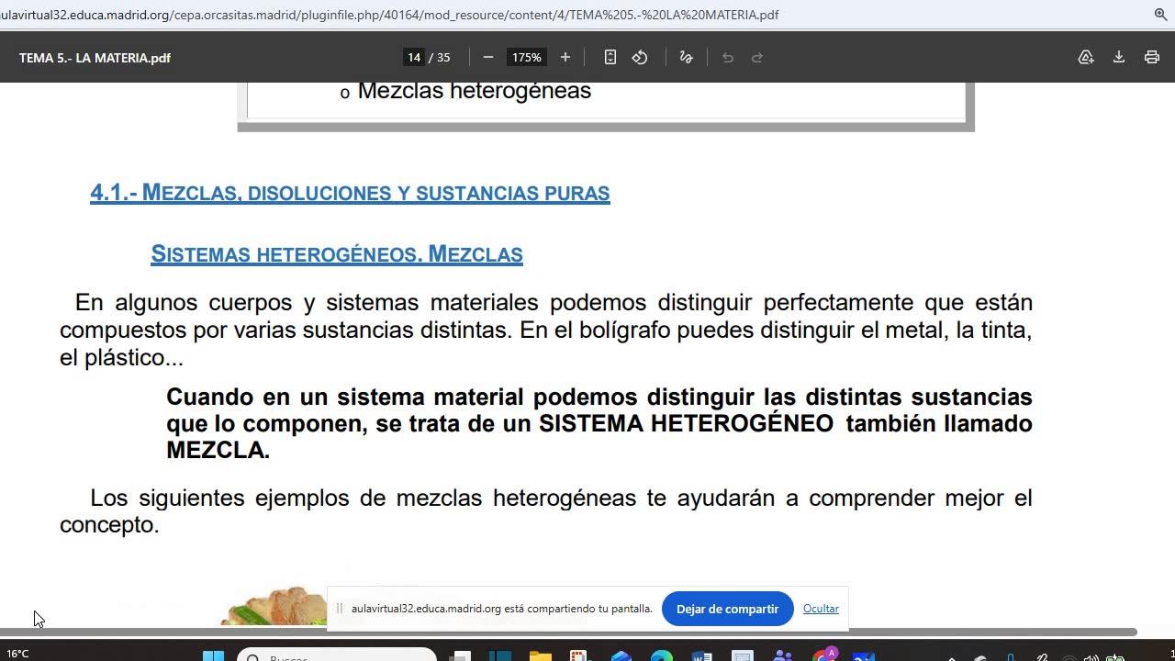The height and width of the screenshot is (661, 1175).
Task: Open Word from the taskbar
Action: coord(701,655)
